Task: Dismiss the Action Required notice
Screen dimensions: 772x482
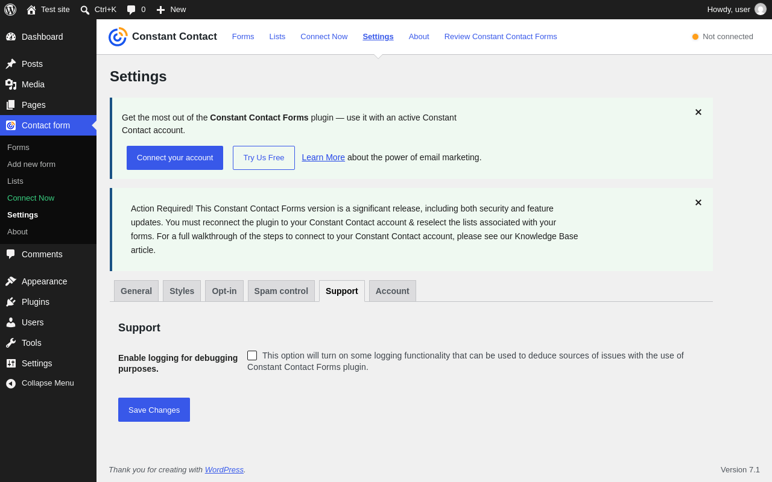Action: (x=698, y=202)
